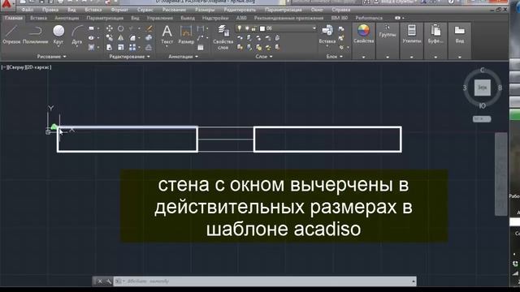Viewport: 520px width, 292px height.
Task: Click the Сверху viewport view label
Action: pyautogui.click(x=18, y=67)
